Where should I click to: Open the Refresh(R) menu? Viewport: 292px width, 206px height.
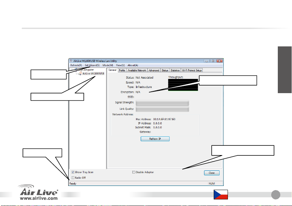[76, 65]
